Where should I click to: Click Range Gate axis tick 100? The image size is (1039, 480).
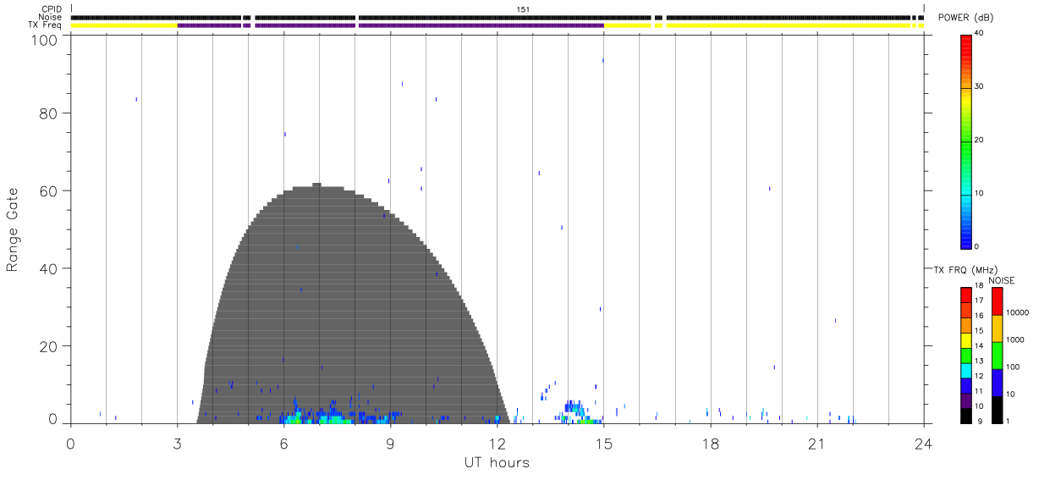pyautogui.click(x=44, y=39)
